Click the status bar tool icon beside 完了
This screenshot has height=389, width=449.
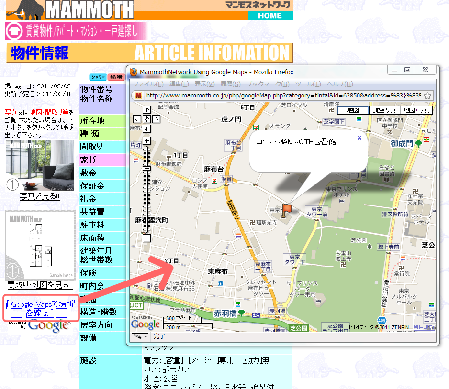click(136, 337)
